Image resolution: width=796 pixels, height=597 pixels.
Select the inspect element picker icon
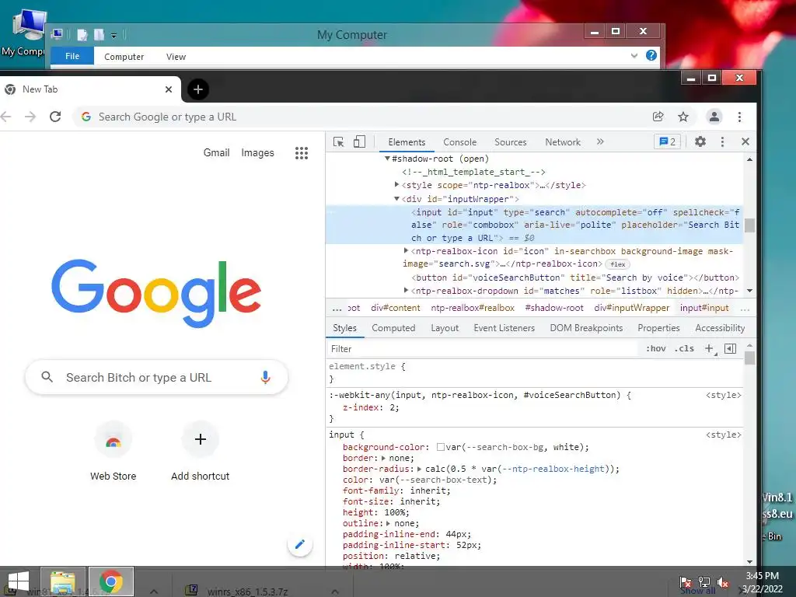tap(339, 142)
